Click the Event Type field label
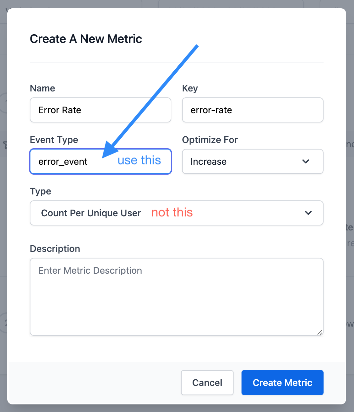354x412 pixels. [x=54, y=140]
